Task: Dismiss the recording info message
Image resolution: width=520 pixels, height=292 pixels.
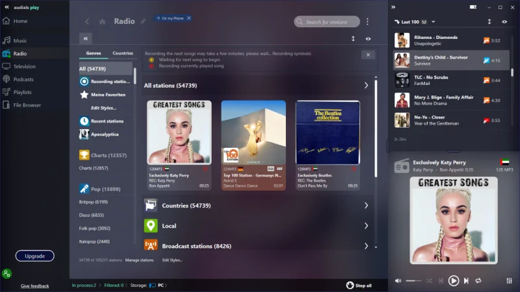Action: [368, 55]
